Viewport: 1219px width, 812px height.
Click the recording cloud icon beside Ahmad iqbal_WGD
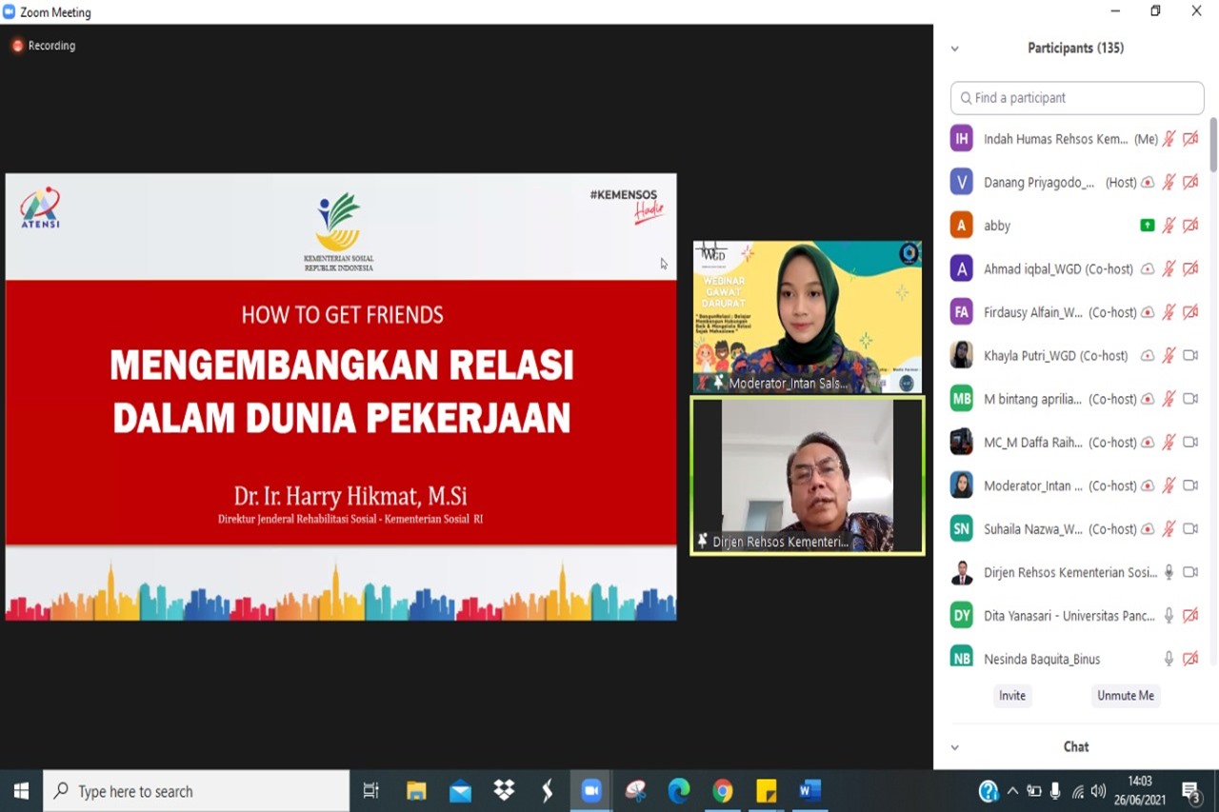point(1148,268)
